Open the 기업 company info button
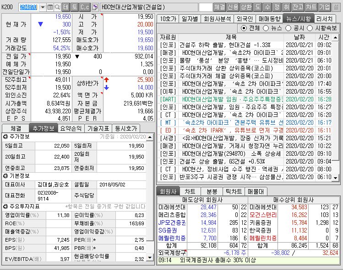Image resolution: width=343 pixels, height=270 pixels. (324, 7)
